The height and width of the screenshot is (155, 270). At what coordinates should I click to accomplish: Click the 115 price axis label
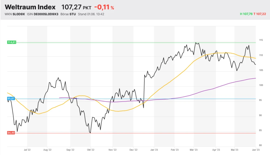(261, 40)
